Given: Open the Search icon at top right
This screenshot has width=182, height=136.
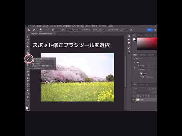Looking at the screenshot, I should [x=155, y=30].
